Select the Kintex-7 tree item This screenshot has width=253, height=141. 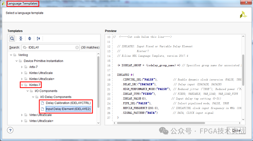pyautogui.click(x=35, y=85)
